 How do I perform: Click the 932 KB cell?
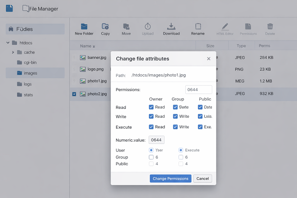[266, 94]
